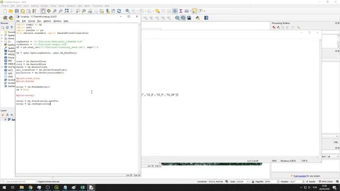Toggle the Render checkbox
The image size is (340, 191).
(x=307, y=181)
